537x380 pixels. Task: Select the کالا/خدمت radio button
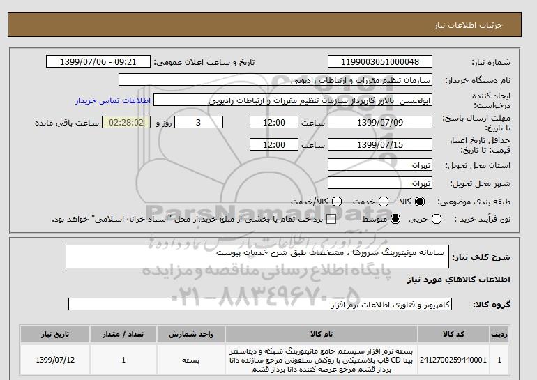[337, 202]
